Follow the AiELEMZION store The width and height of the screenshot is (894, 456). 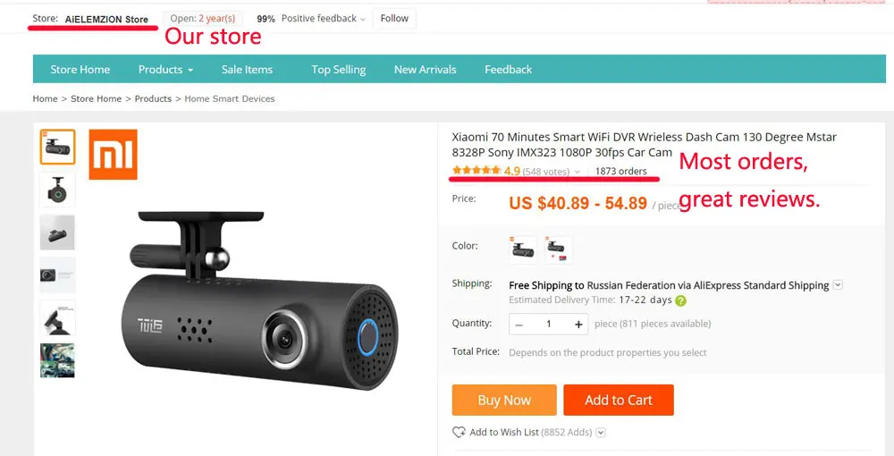point(394,18)
